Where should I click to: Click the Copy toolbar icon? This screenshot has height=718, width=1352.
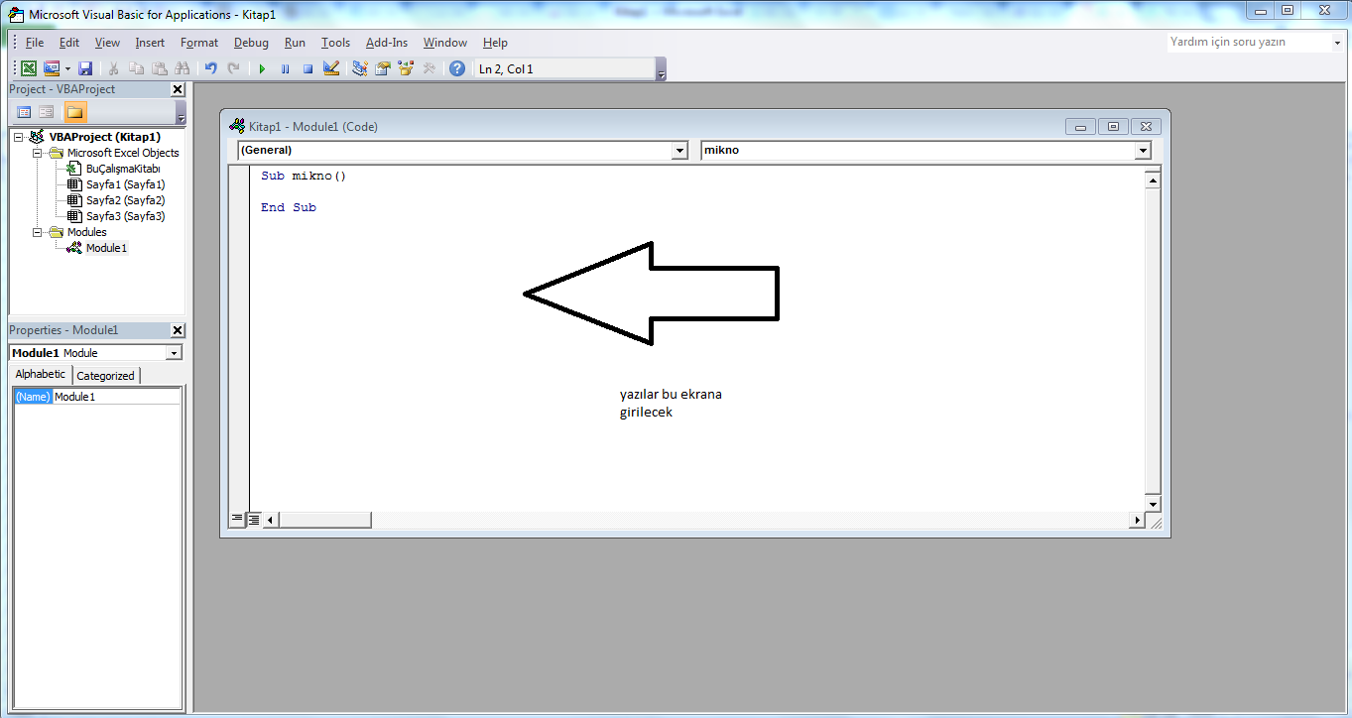tap(136, 68)
